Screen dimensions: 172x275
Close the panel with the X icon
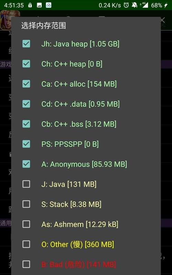pyautogui.click(x=162, y=20)
